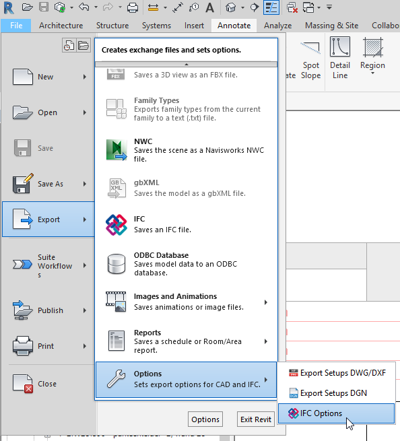The height and width of the screenshot is (441, 400).
Task: Open the Default 3D View icon
Action: pyautogui.click(x=231, y=7)
